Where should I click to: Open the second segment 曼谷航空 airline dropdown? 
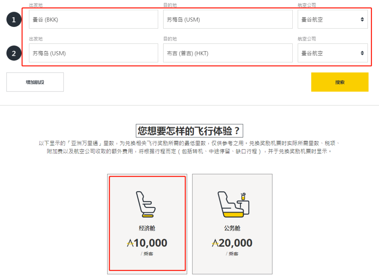333,53
